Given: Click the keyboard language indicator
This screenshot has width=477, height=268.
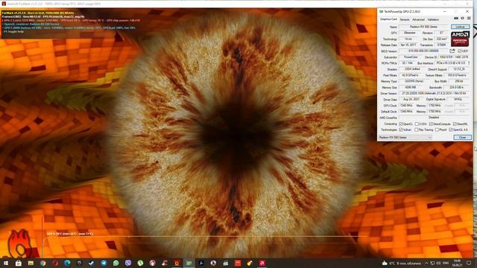Looking at the screenshot, I should (446, 263).
